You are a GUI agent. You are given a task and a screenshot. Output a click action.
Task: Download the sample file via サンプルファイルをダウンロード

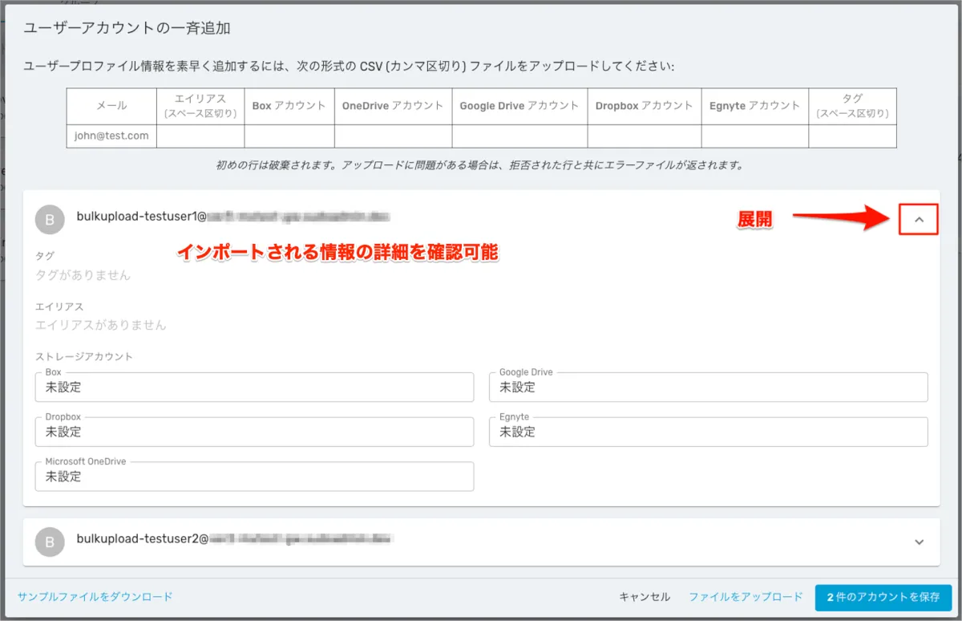pos(95,597)
